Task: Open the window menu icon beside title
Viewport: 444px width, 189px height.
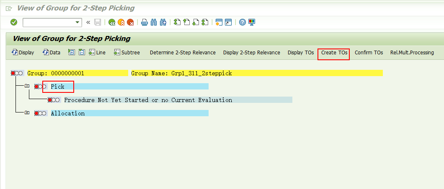Action: (x=9, y=8)
